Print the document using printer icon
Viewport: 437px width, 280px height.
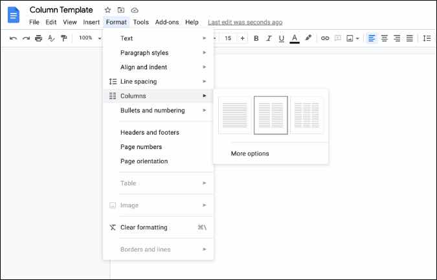point(38,38)
